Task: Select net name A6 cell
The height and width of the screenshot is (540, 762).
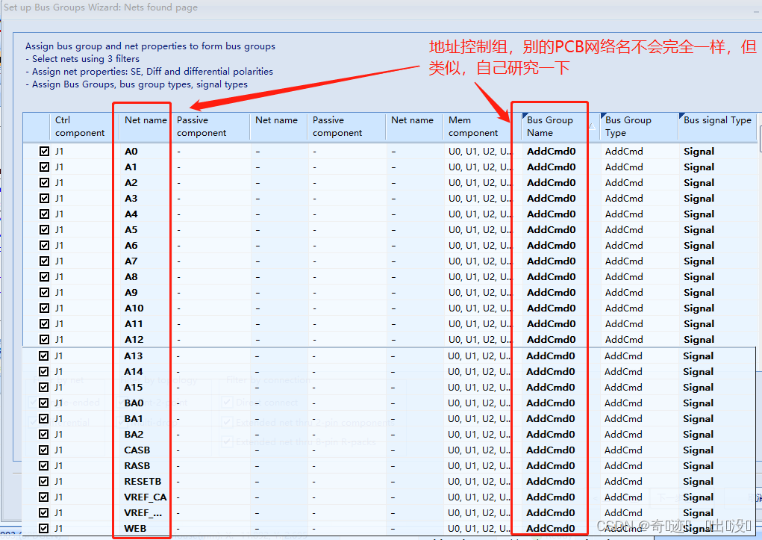Action: coord(131,246)
